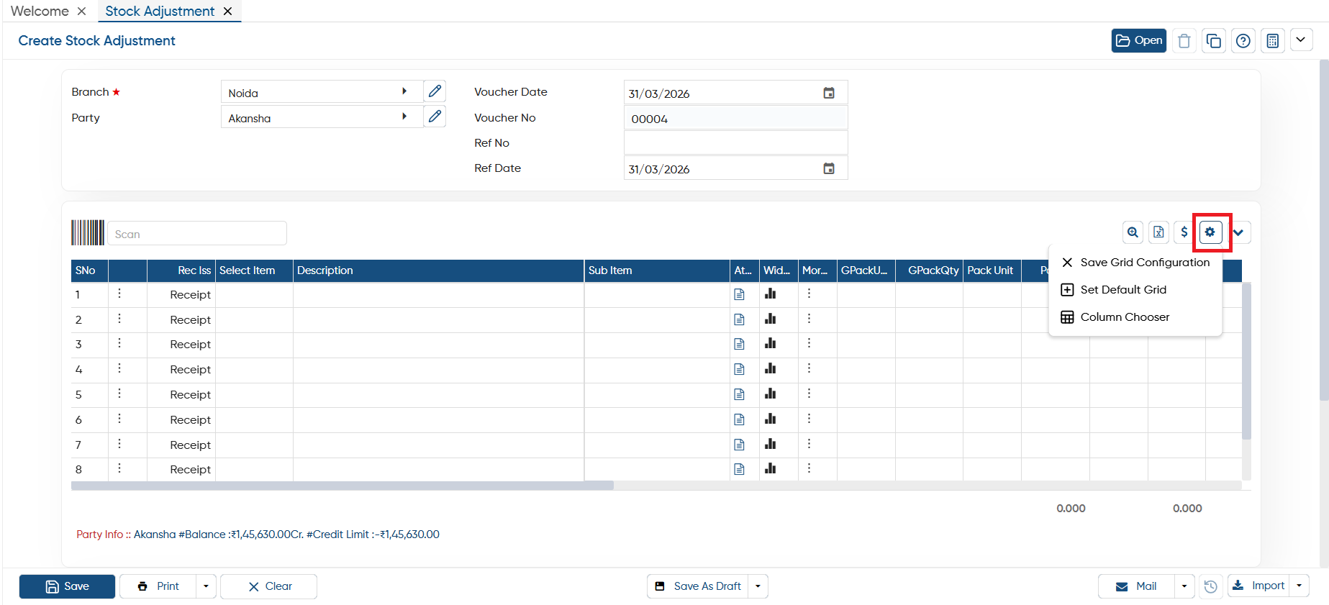The image size is (1329, 605).
Task: Click the Excel export icon above grid
Action: tap(1158, 232)
